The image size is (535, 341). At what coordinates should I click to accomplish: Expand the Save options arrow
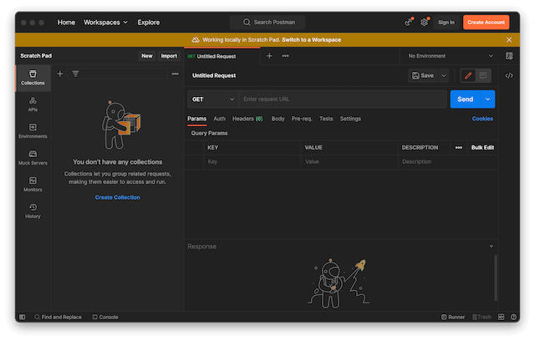click(444, 76)
